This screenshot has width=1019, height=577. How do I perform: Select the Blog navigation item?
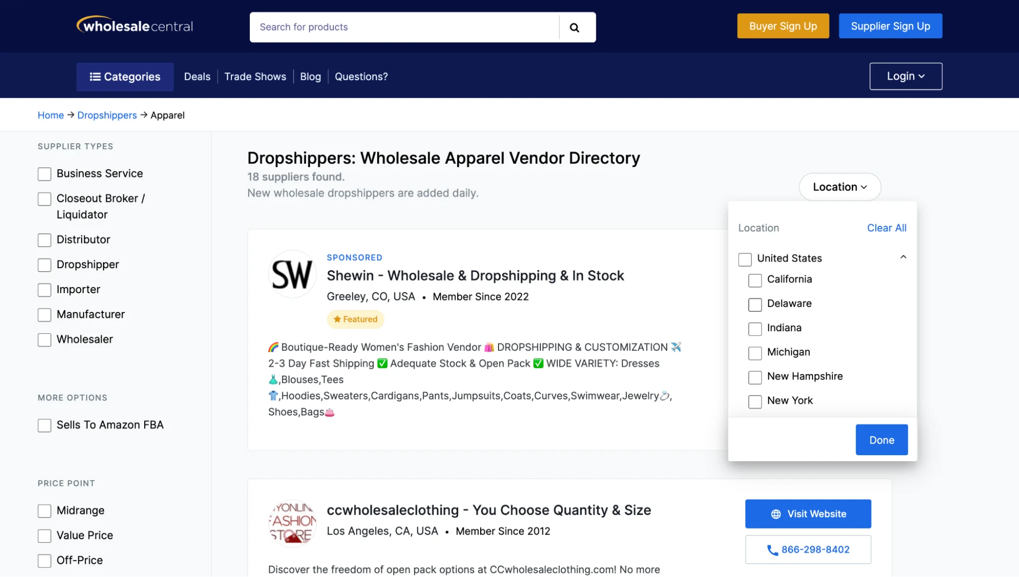point(310,76)
